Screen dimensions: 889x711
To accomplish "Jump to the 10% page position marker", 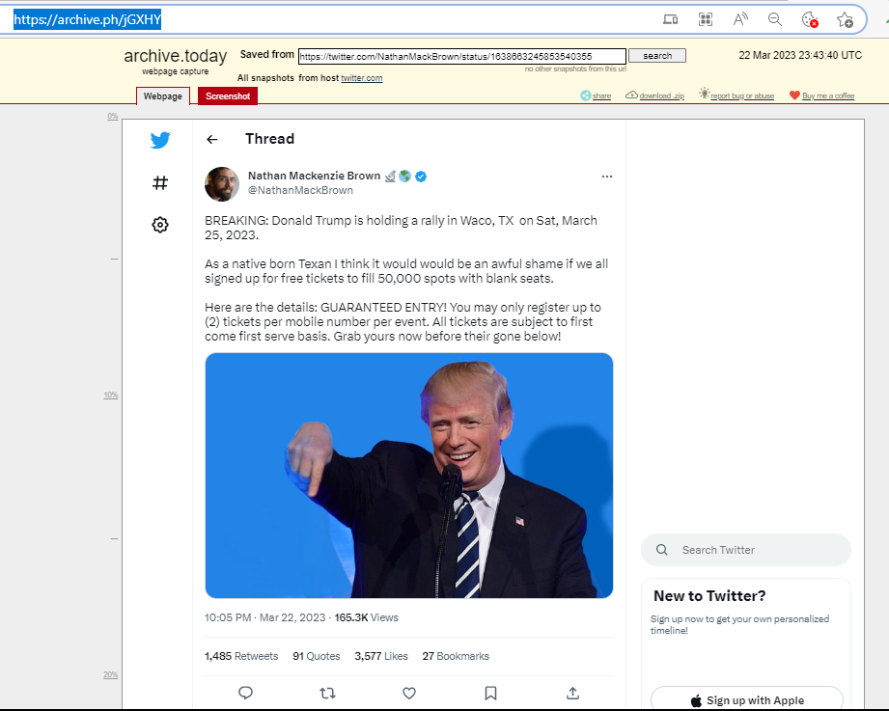I will 111,395.
